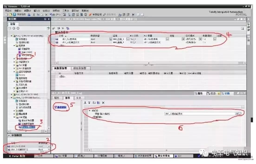Image resolution: width=256 pixels, height=164 pixels.
Task: Collapse the PLC_1 CPU 1214C tree node
Action: (x=11, y=36)
